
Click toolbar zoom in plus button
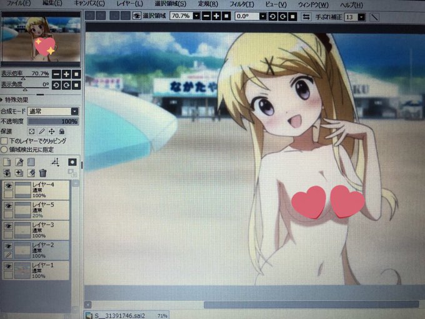(x=216, y=16)
